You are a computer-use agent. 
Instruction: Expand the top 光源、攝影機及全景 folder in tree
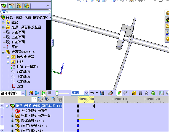[3, 28]
